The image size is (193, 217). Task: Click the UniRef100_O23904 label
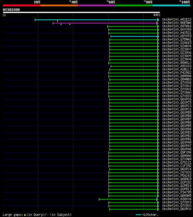click(177, 59)
